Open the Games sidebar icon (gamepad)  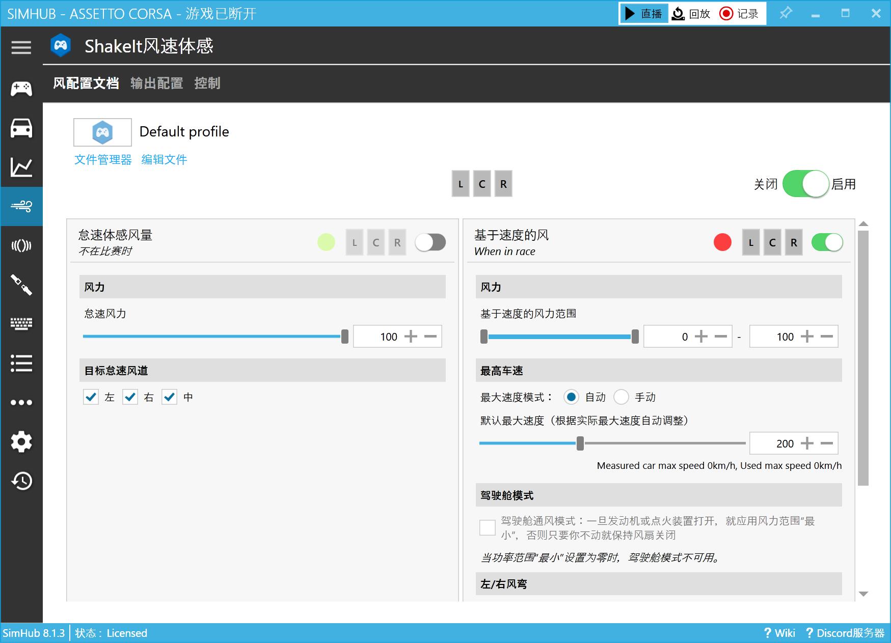pos(21,89)
